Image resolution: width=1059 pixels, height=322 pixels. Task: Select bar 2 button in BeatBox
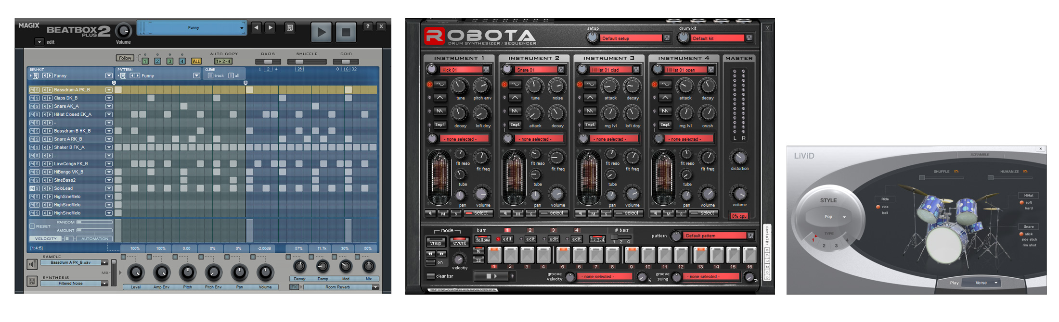tap(157, 62)
